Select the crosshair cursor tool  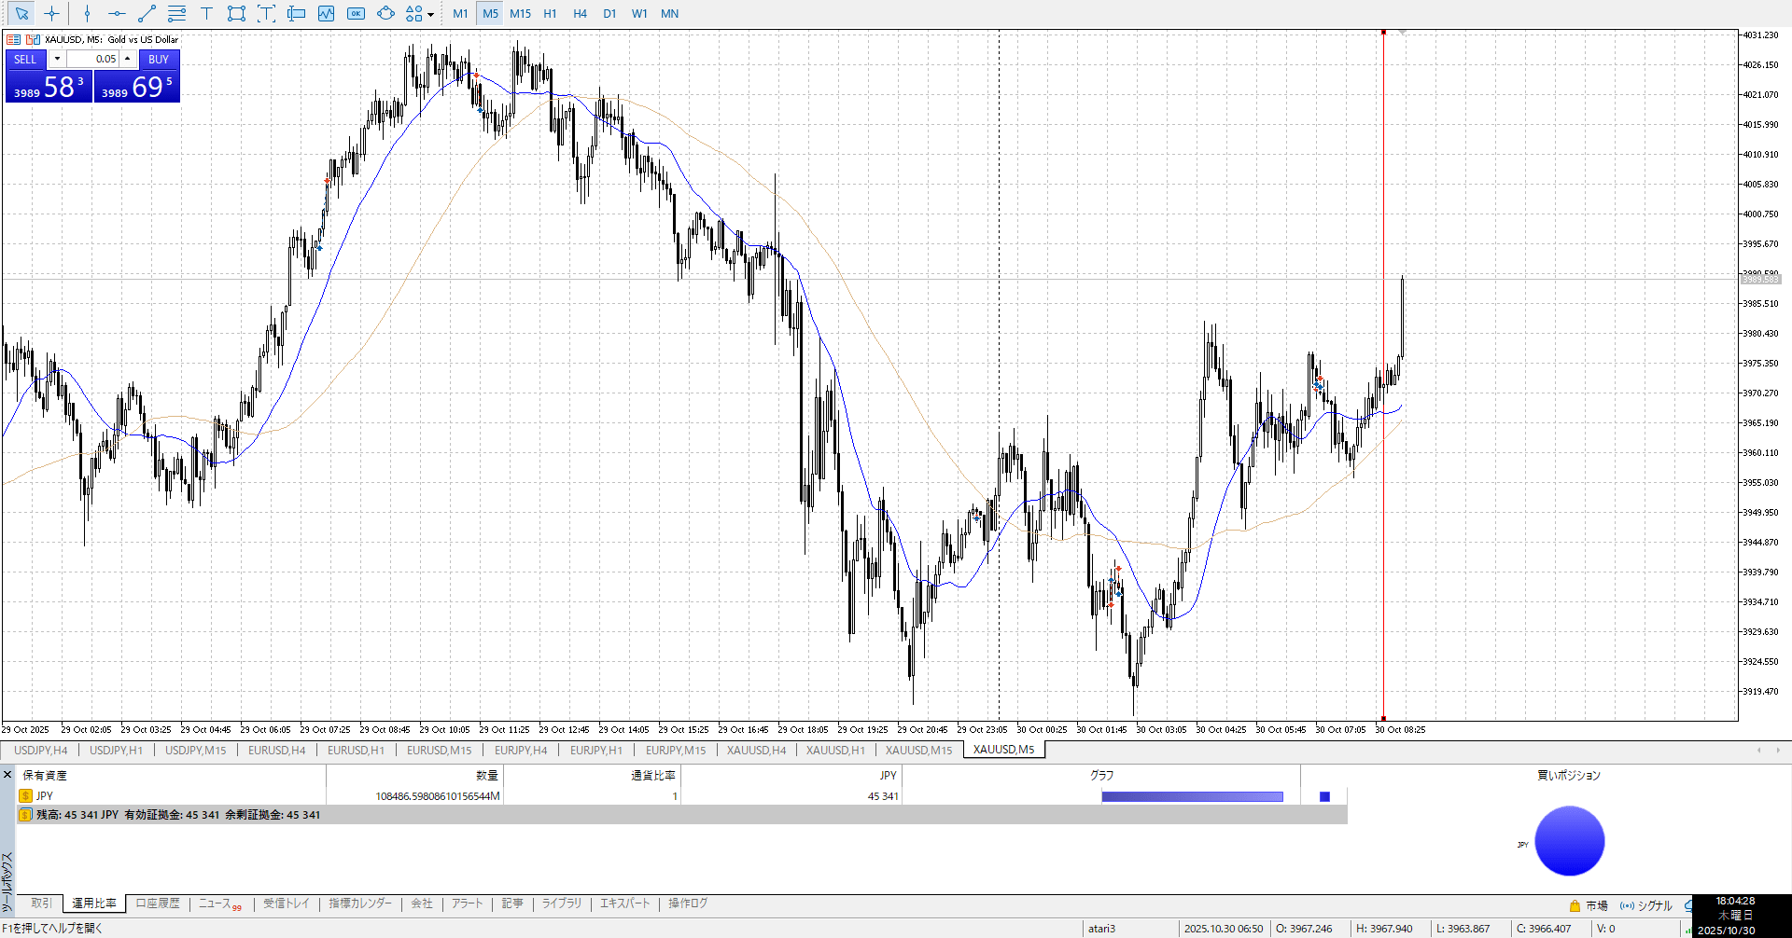(x=52, y=13)
